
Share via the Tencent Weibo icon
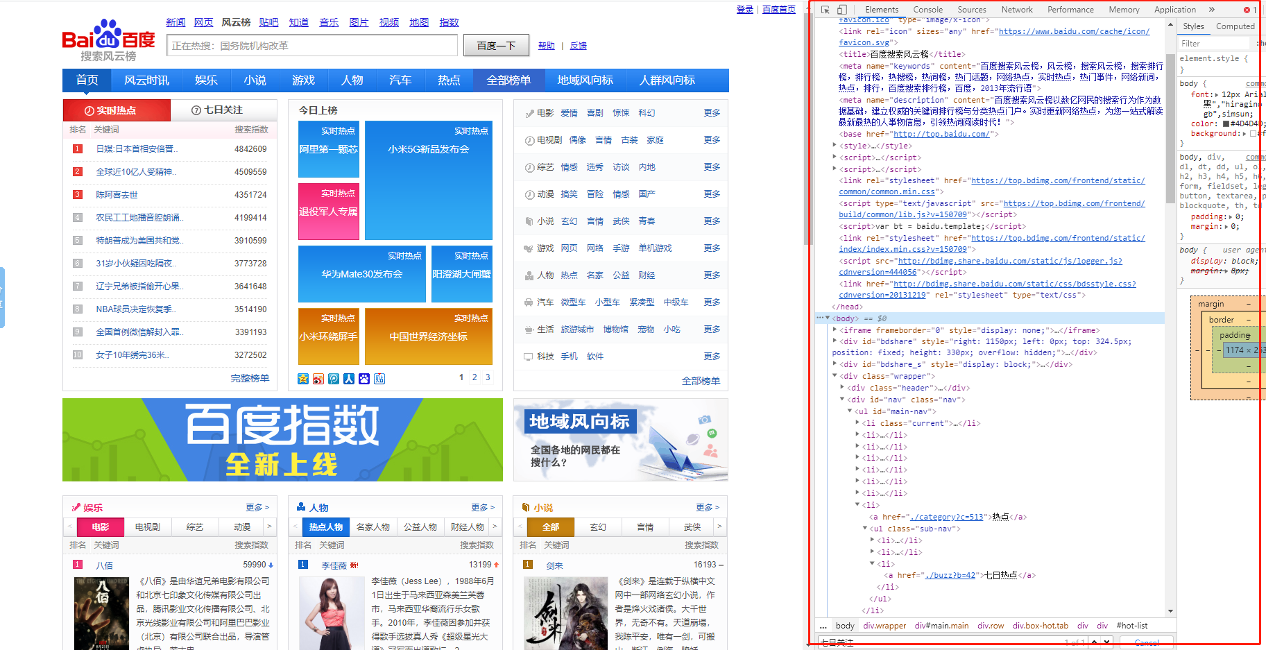point(334,379)
